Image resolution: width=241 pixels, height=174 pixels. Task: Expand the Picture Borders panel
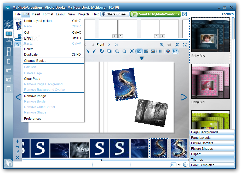coord(212,143)
